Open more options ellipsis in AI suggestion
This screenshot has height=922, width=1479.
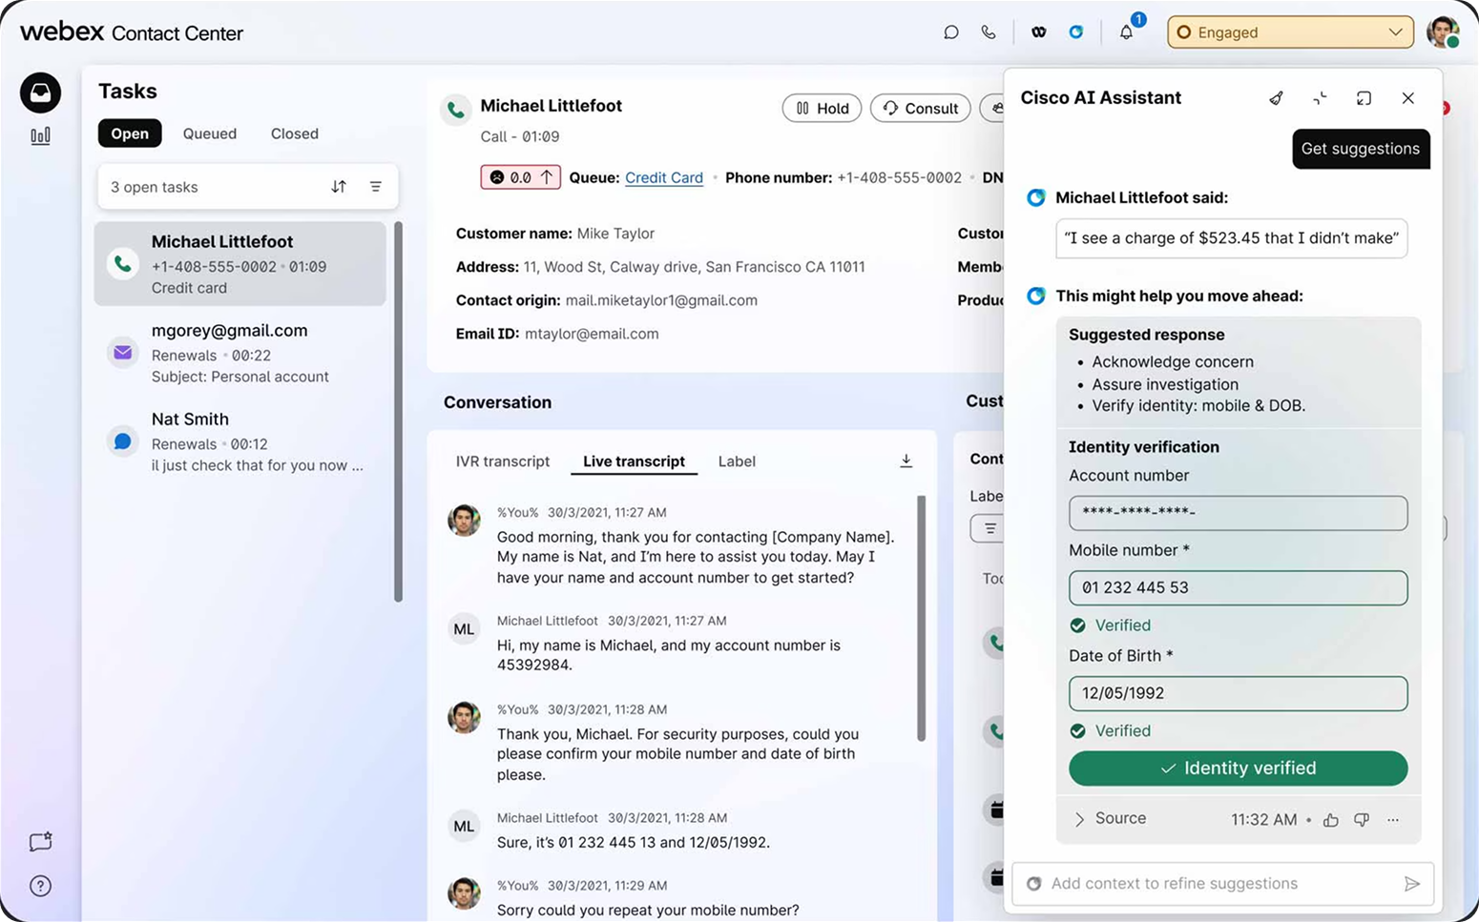click(x=1393, y=820)
